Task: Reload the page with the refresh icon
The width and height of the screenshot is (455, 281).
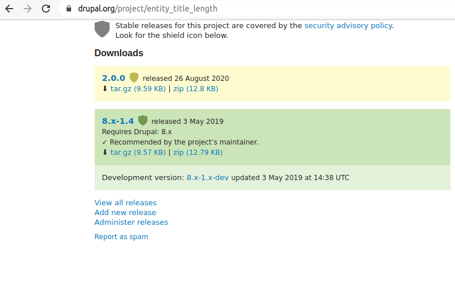Action: (46, 9)
